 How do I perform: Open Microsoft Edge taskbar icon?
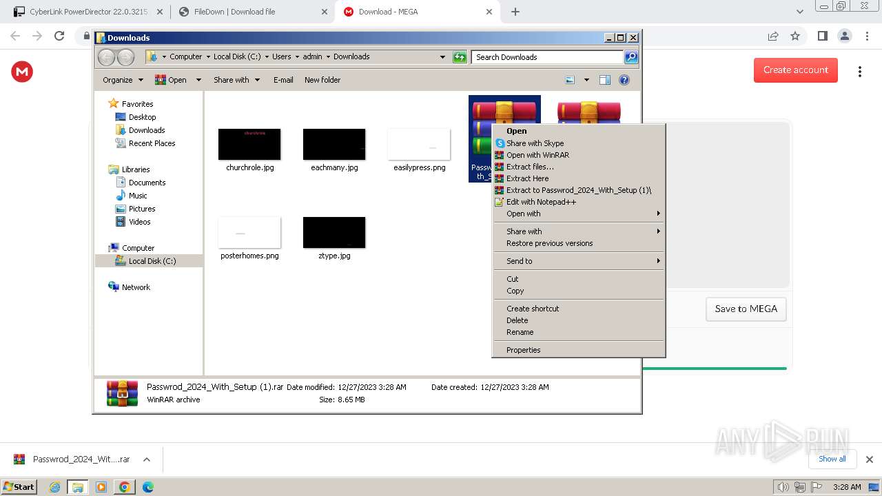147,487
